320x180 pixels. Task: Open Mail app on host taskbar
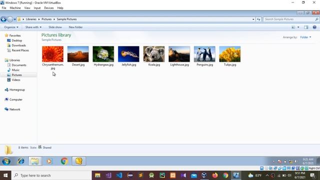coord(194,175)
